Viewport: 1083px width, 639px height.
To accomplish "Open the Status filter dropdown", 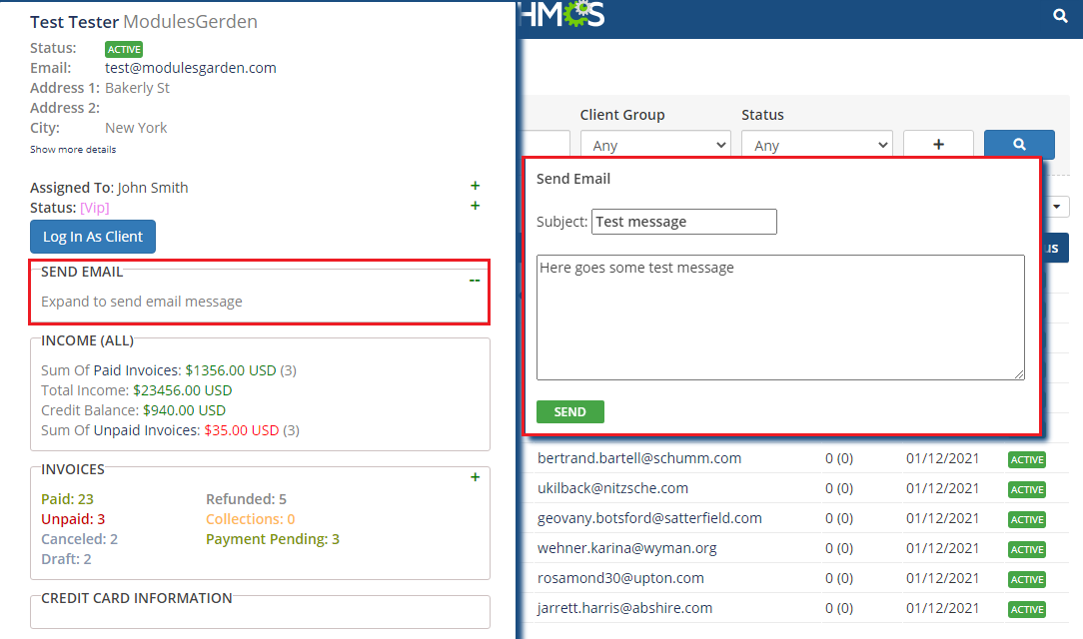I will [x=817, y=145].
